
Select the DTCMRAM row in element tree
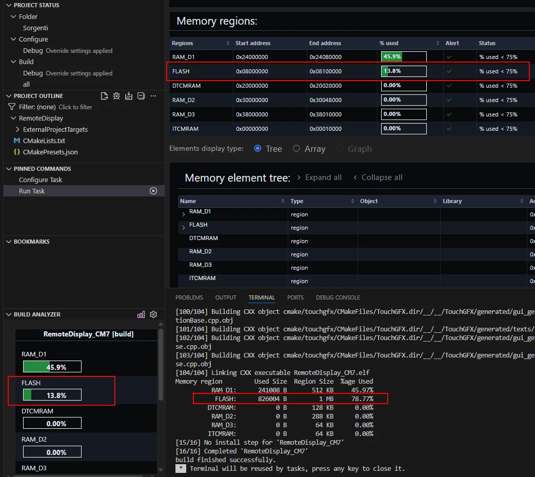click(356, 241)
